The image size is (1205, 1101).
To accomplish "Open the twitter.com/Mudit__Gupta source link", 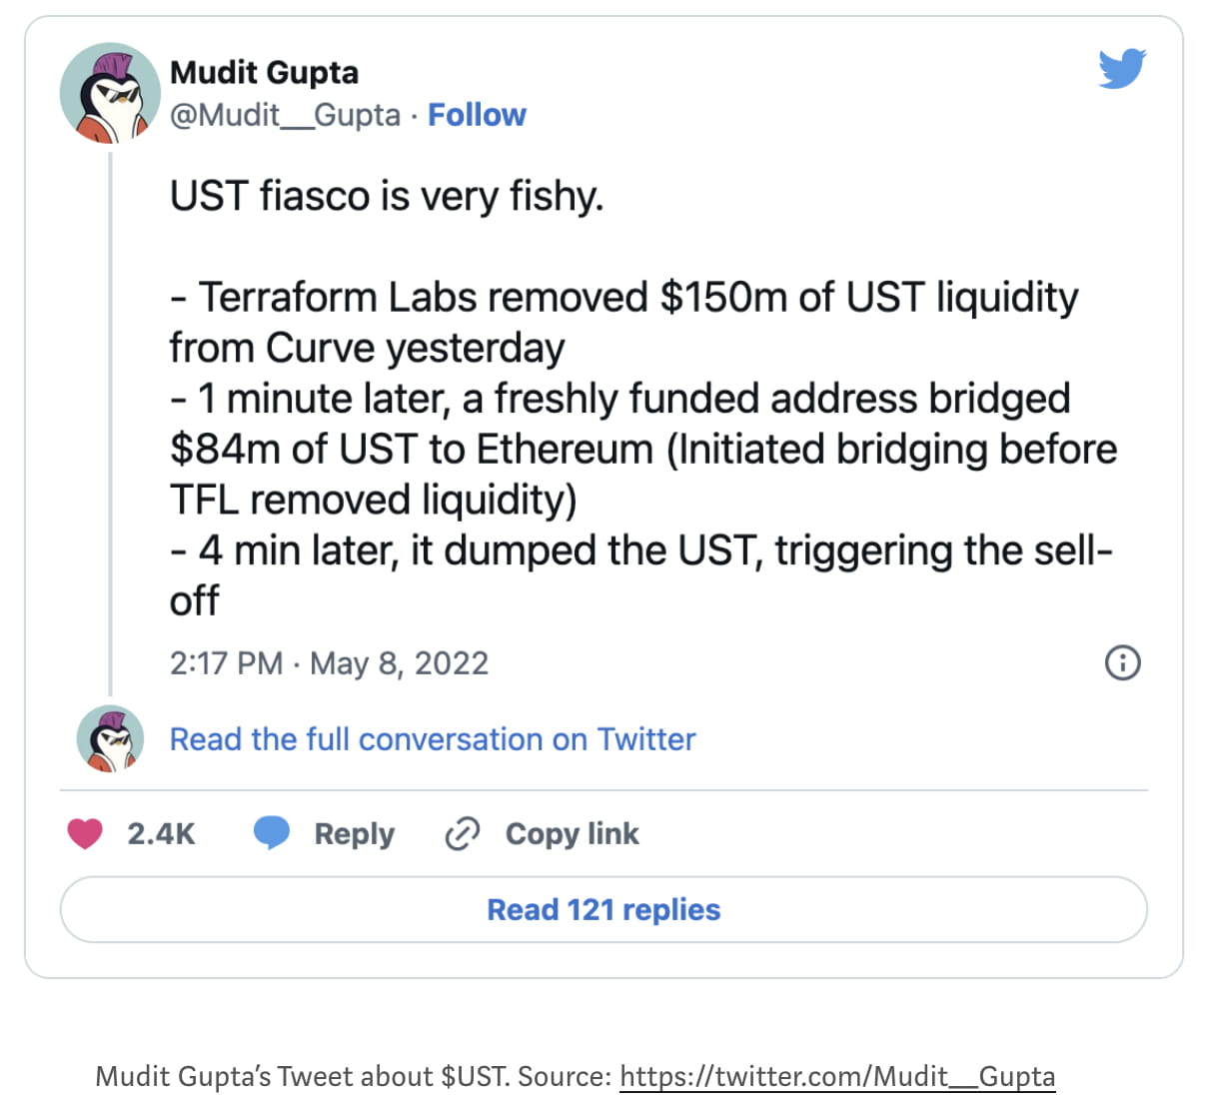I will tap(837, 1076).
